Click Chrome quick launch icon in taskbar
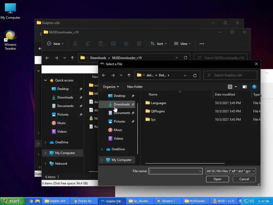This screenshot has width=273, height=205. pos(31,201)
